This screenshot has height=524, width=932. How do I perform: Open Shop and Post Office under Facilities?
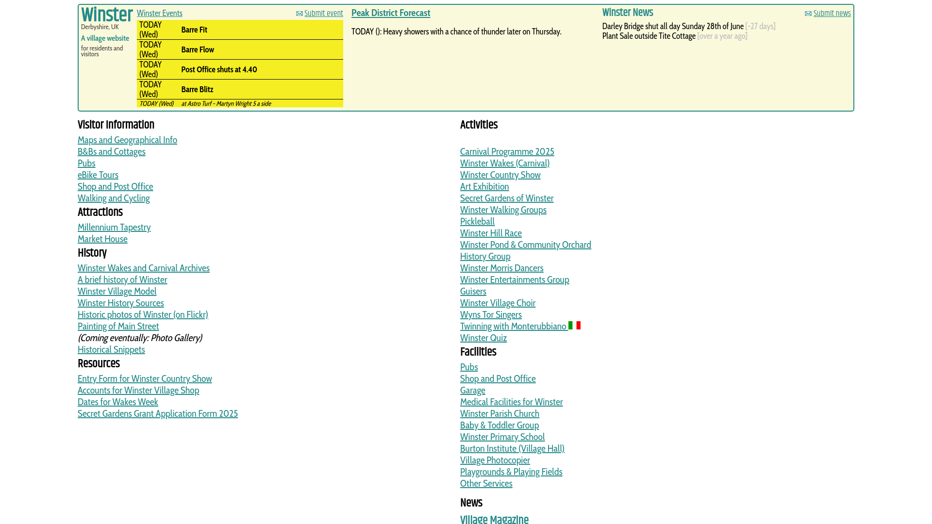click(x=498, y=378)
